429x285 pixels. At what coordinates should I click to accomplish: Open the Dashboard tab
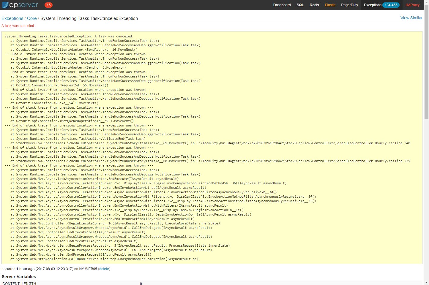pyautogui.click(x=282, y=5)
